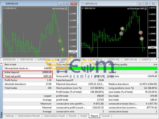Click the Modelling quality value n/a
The height and width of the screenshot is (119, 159).
(x=155, y=65)
